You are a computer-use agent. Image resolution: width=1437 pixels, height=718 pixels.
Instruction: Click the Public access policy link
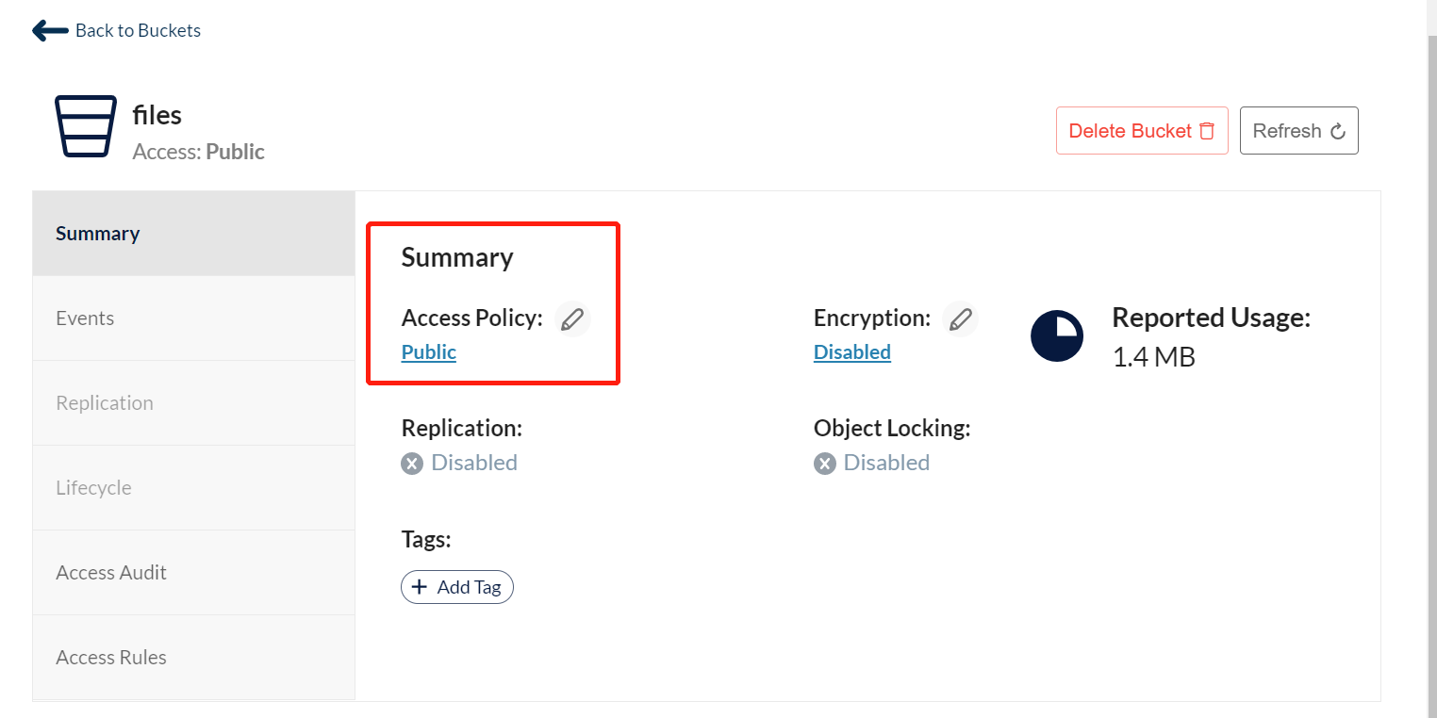click(x=429, y=352)
